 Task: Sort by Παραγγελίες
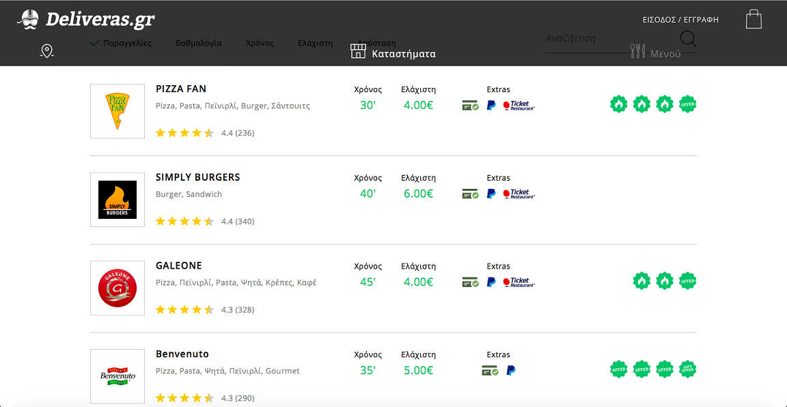click(x=121, y=43)
